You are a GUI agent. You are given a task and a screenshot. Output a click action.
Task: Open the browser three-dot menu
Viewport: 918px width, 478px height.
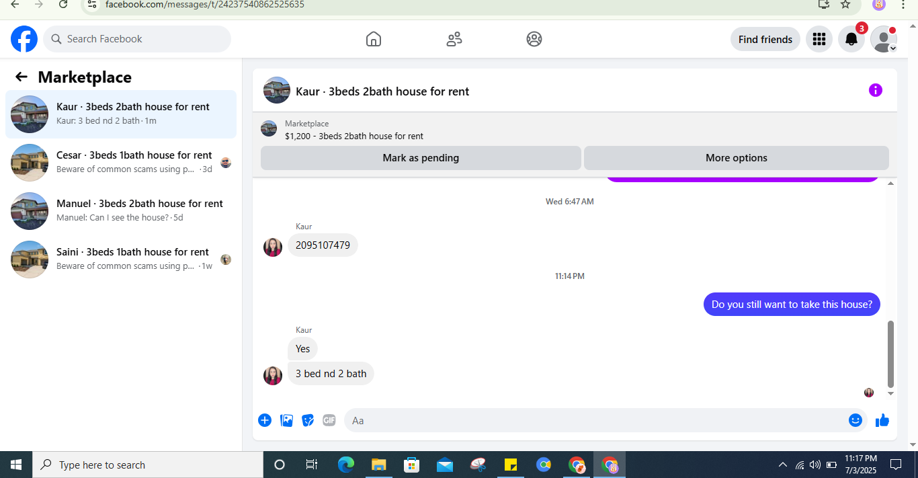(x=903, y=4)
